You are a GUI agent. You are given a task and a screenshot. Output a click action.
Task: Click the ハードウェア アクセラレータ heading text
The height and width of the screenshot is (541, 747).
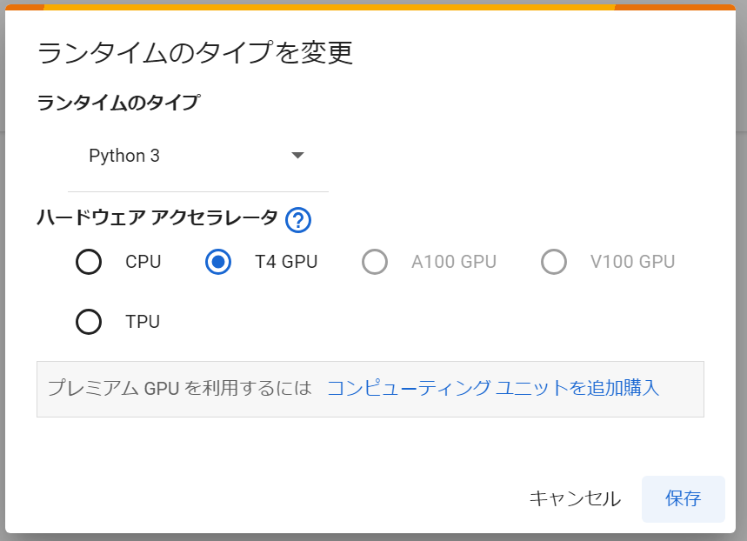[x=157, y=217]
